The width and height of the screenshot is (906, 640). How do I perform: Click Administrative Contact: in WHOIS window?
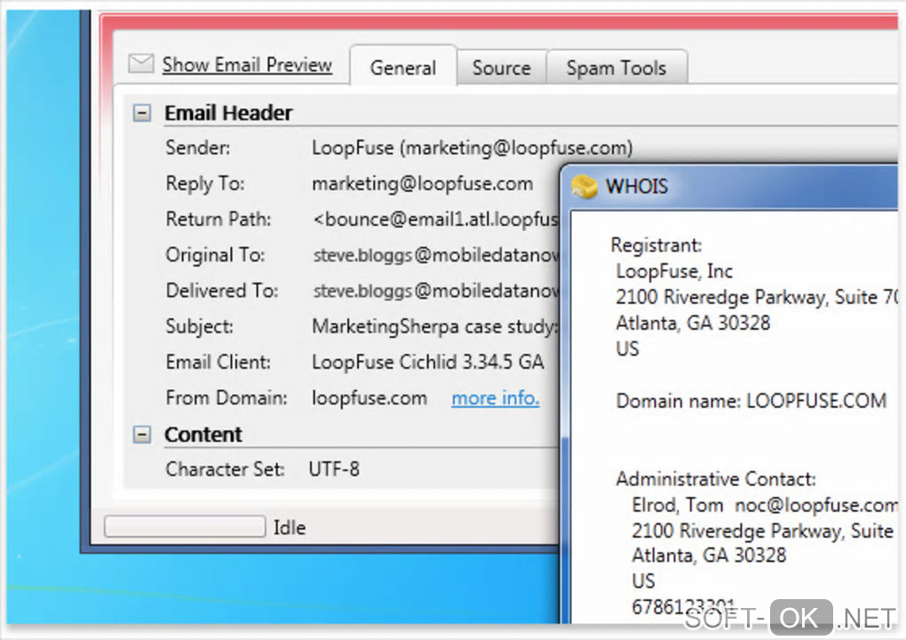716,479
